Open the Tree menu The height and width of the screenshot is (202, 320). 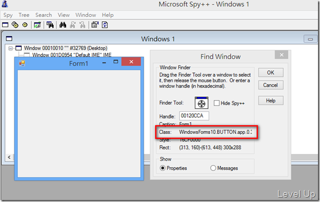coord(24,15)
